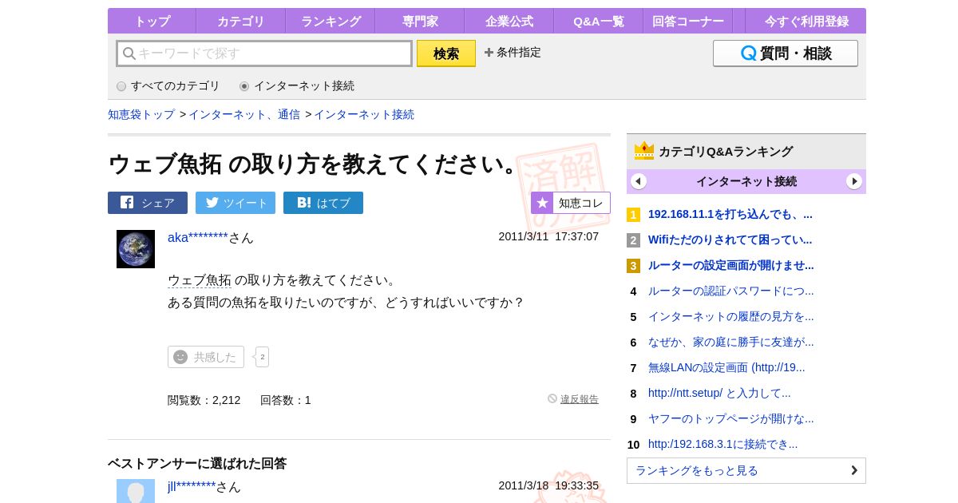The width and height of the screenshot is (958, 503).
Task: Open jll******** user profile link
Action: click(192, 486)
